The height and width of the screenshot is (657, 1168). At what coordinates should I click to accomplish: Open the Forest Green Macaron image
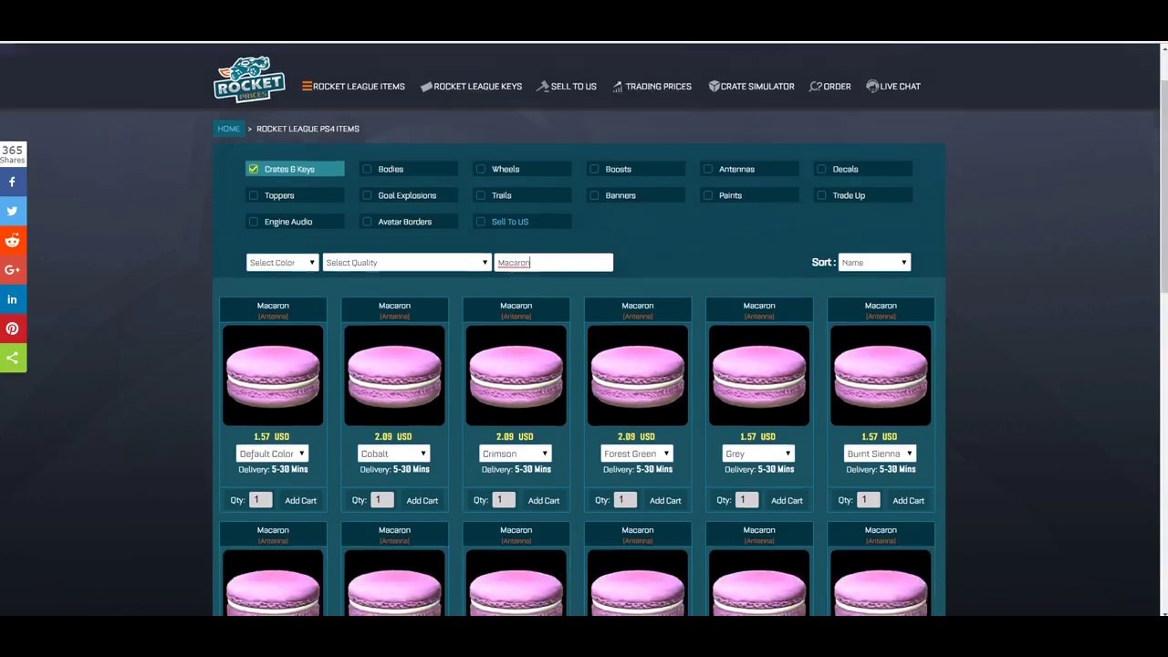click(637, 376)
